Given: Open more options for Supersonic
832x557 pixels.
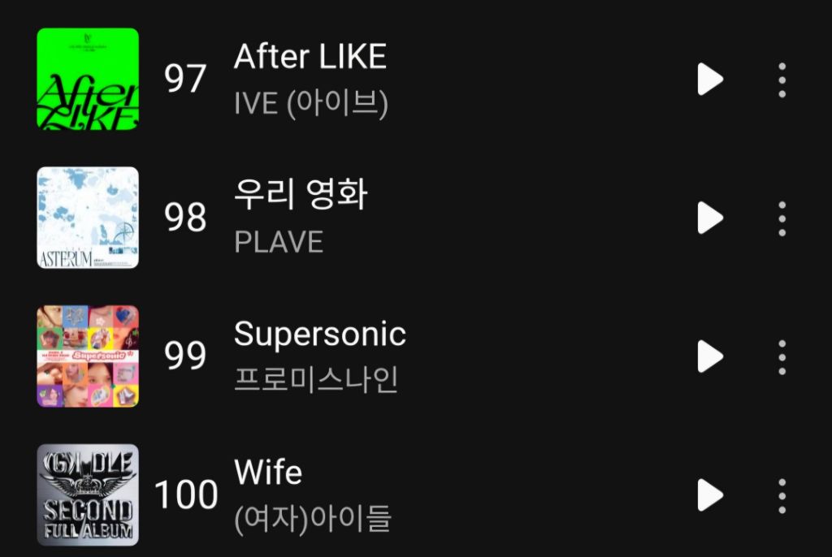Looking at the screenshot, I should [x=781, y=356].
